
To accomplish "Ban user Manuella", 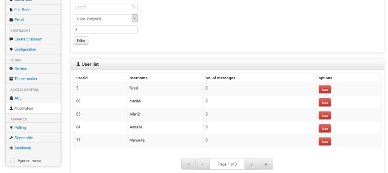I will pos(325,142).
